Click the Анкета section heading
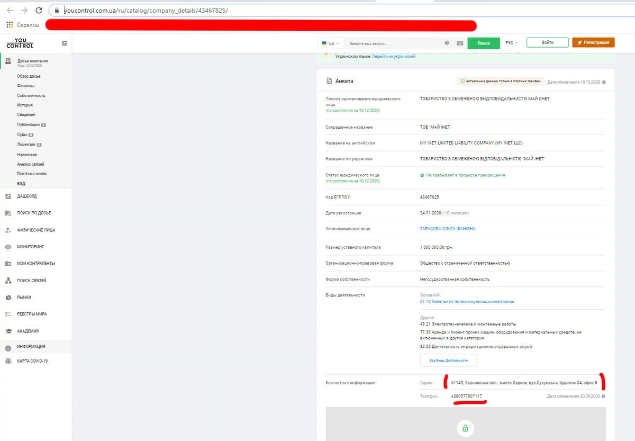 [344, 81]
